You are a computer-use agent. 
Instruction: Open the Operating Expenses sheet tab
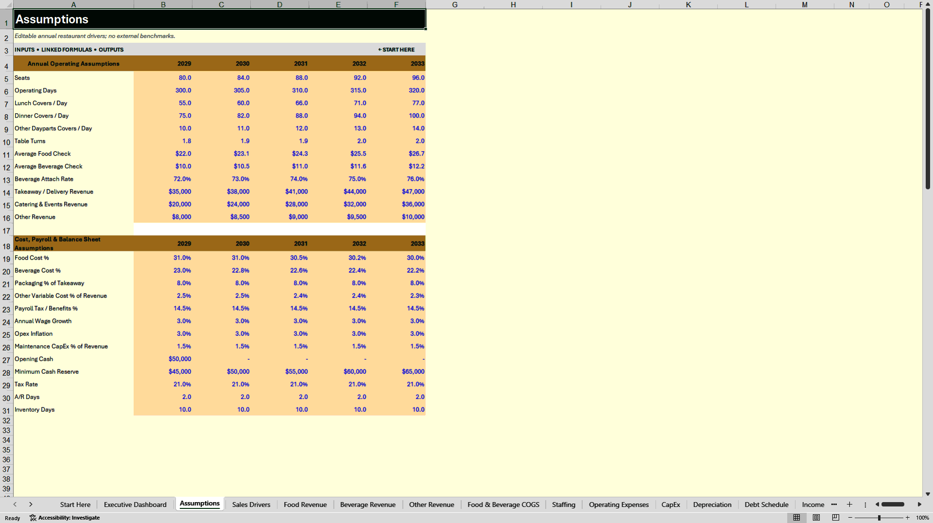tap(619, 505)
